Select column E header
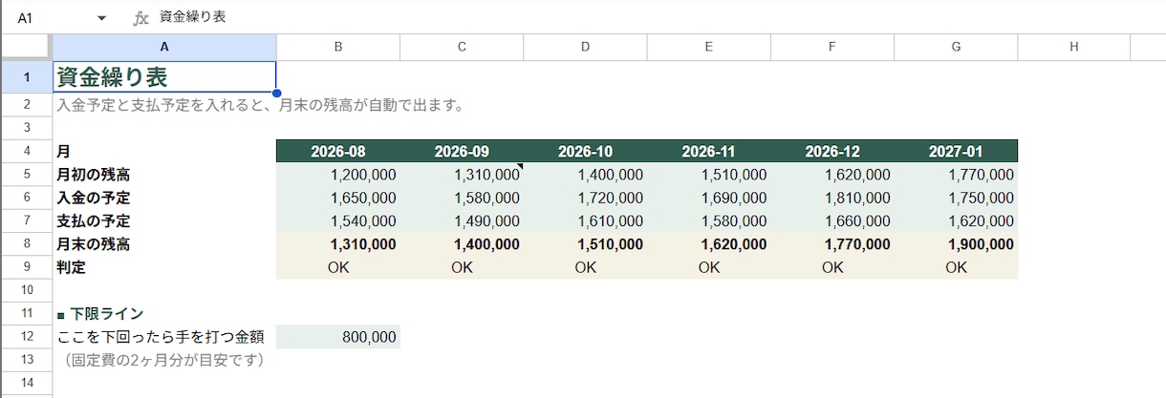The width and height of the screenshot is (1166, 398). pyautogui.click(x=708, y=47)
